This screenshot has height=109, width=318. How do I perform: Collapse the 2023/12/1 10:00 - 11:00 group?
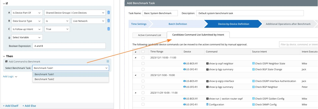coord(135,58)
